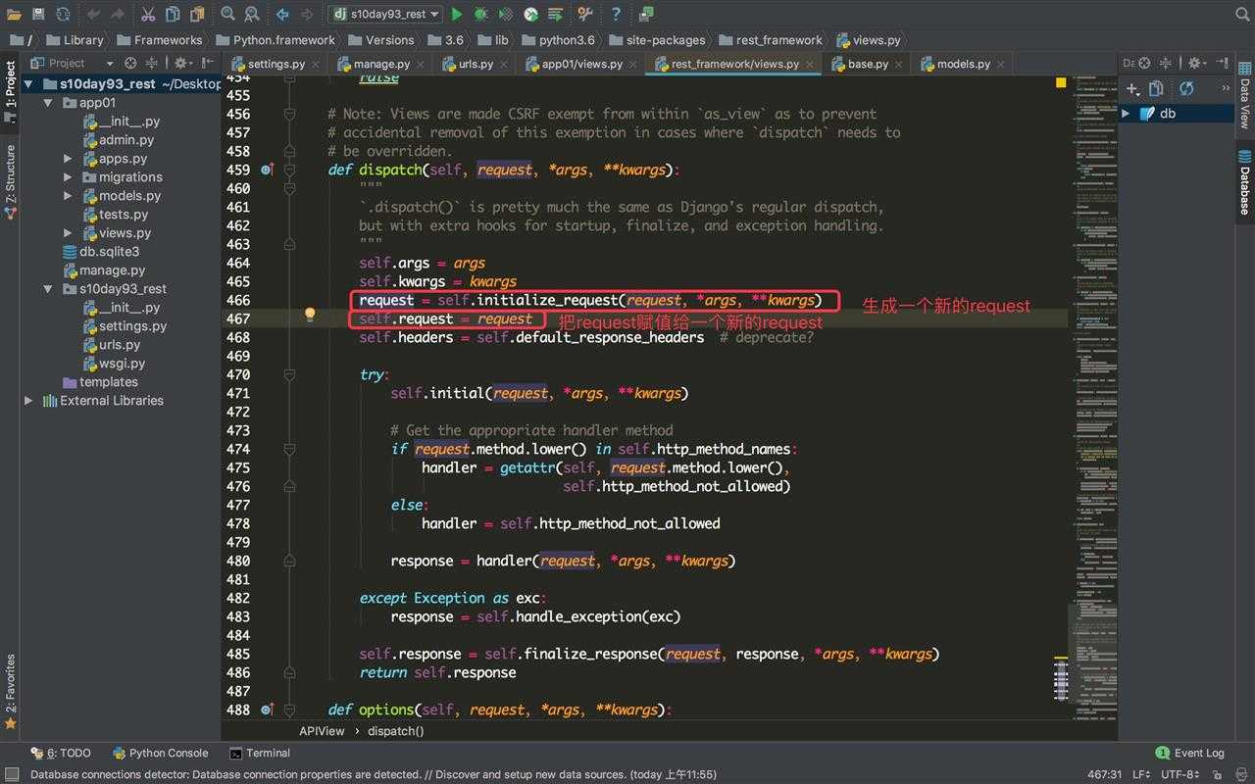Add a new data source with plus icon

click(x=1132, y=88)
